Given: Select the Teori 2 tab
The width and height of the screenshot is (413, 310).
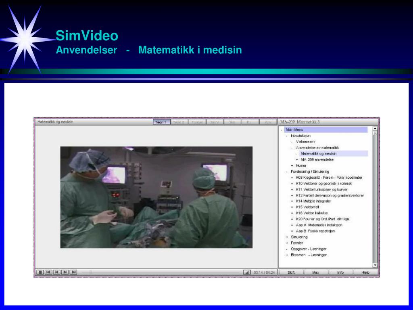Looking at the screenshot, I should click(x=179, y=122).
